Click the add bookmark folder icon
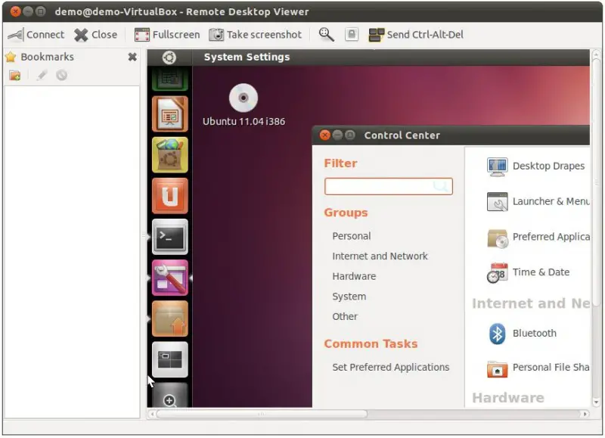605x438 pixels. pos(14,75)
